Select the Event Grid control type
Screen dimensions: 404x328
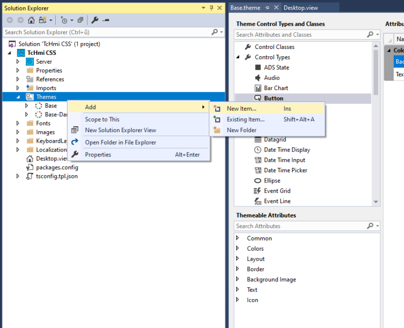[x=277, y=191]
